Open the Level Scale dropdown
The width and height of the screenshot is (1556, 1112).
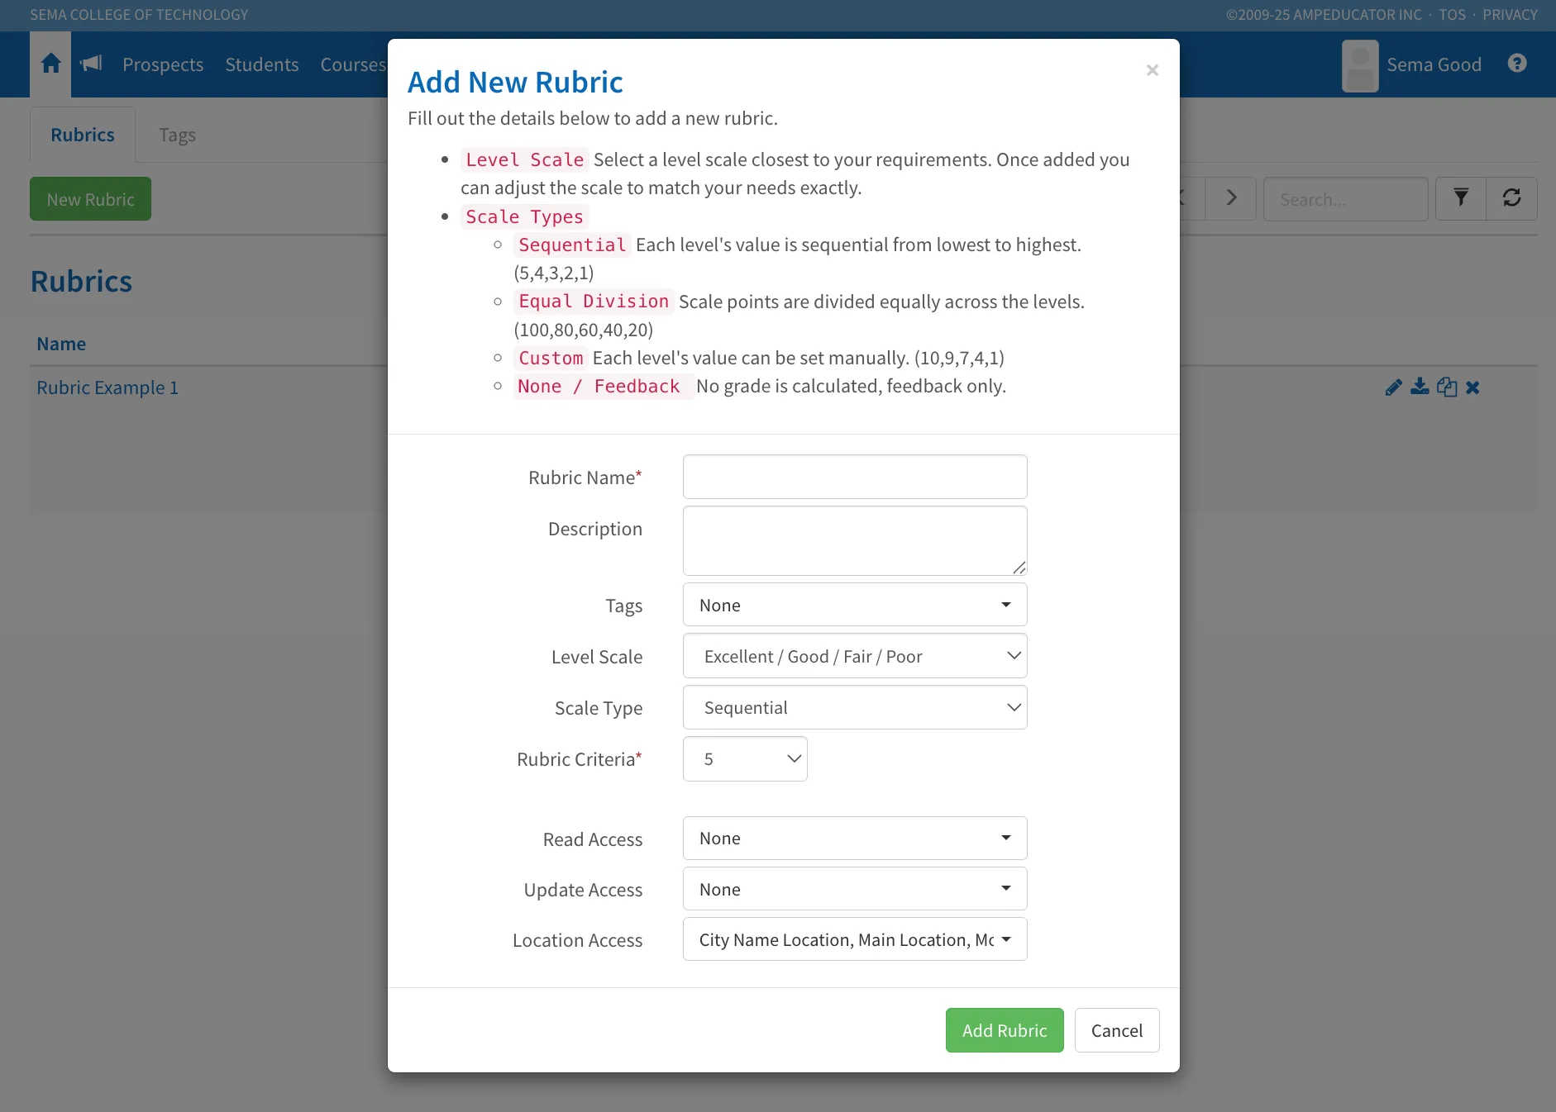(x=855, y=656)
